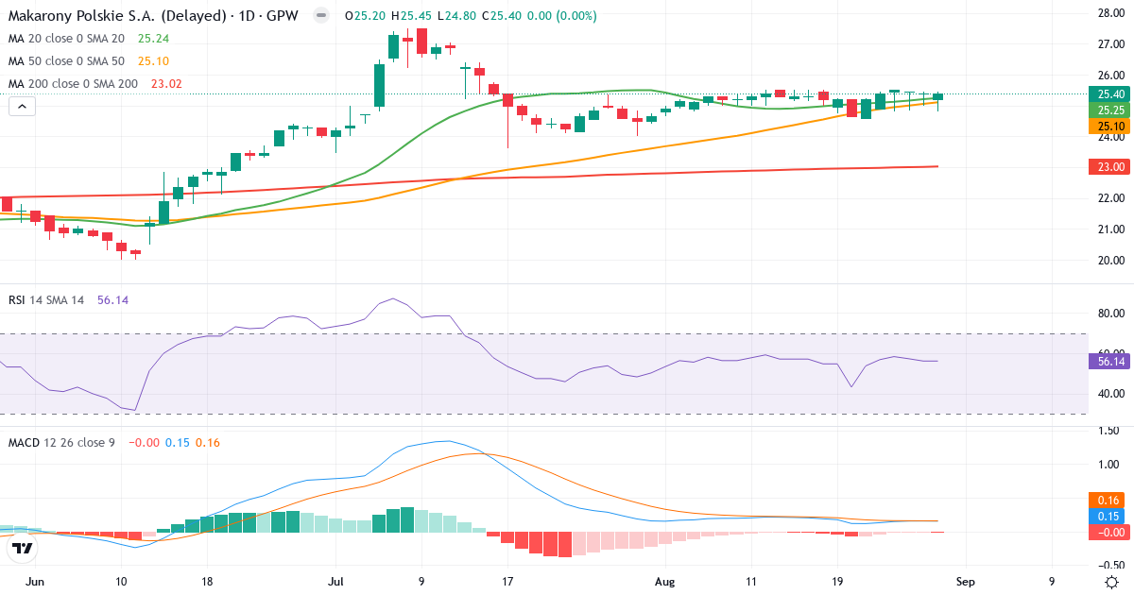
Task: Collapse the indicator legend chevron
Action: pyautogui.click(x=22, y=107)
